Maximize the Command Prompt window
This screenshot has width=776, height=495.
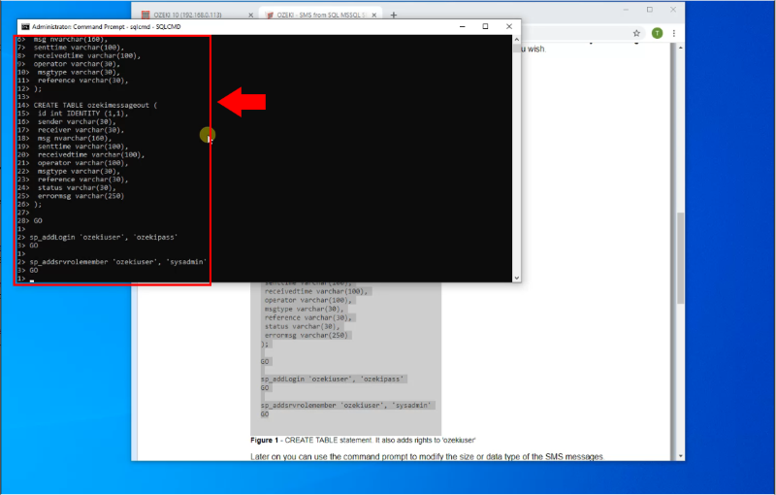point(486,27)
